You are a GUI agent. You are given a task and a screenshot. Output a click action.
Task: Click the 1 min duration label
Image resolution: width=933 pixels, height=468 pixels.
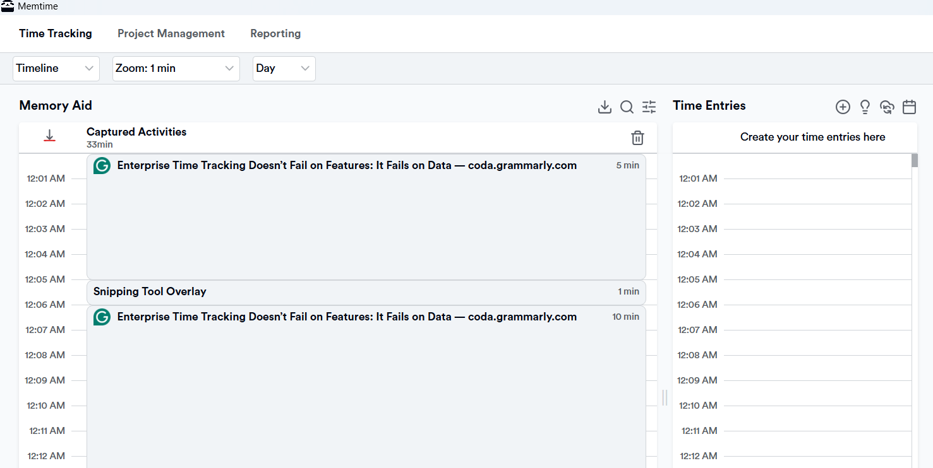point(629,291)
